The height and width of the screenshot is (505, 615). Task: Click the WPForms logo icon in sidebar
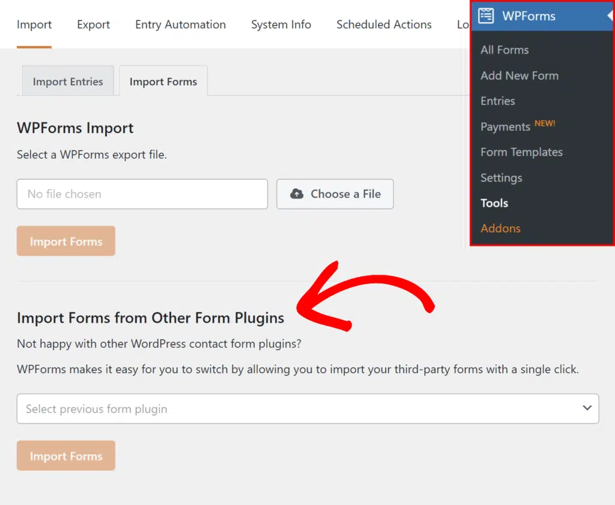[485, 16]
